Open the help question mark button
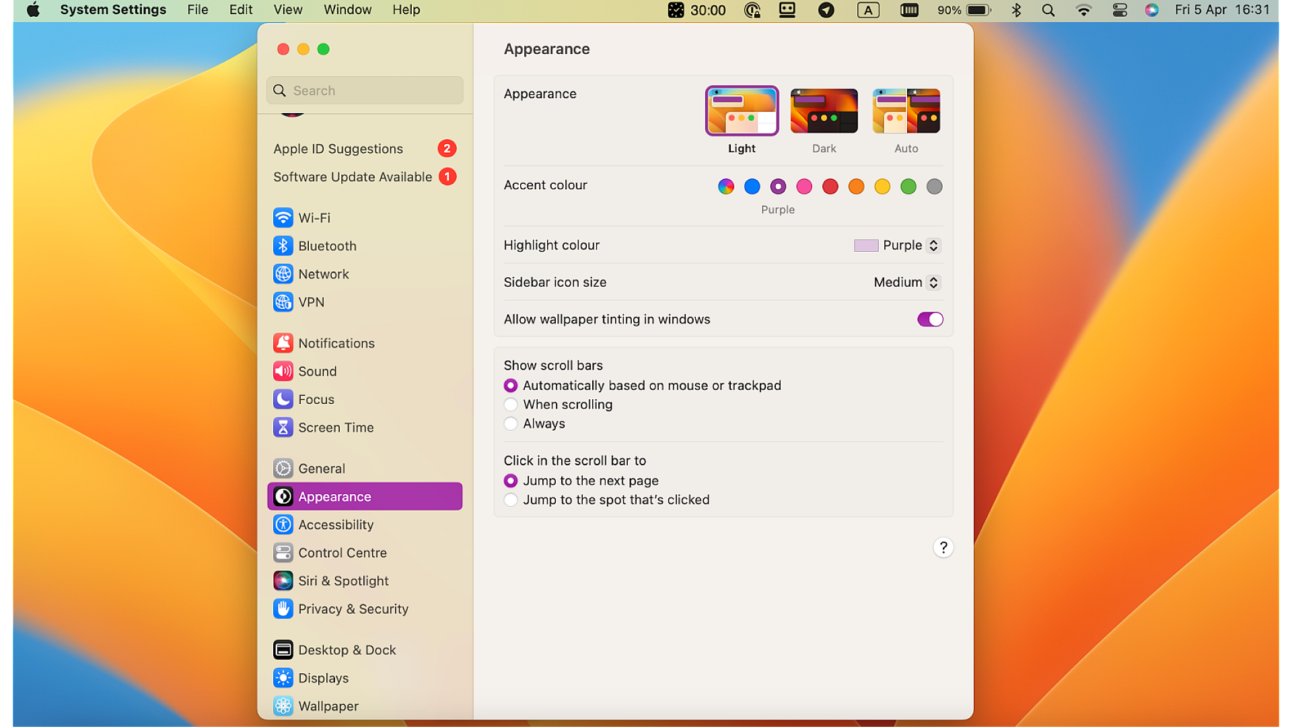 click(x=943, y=547)
